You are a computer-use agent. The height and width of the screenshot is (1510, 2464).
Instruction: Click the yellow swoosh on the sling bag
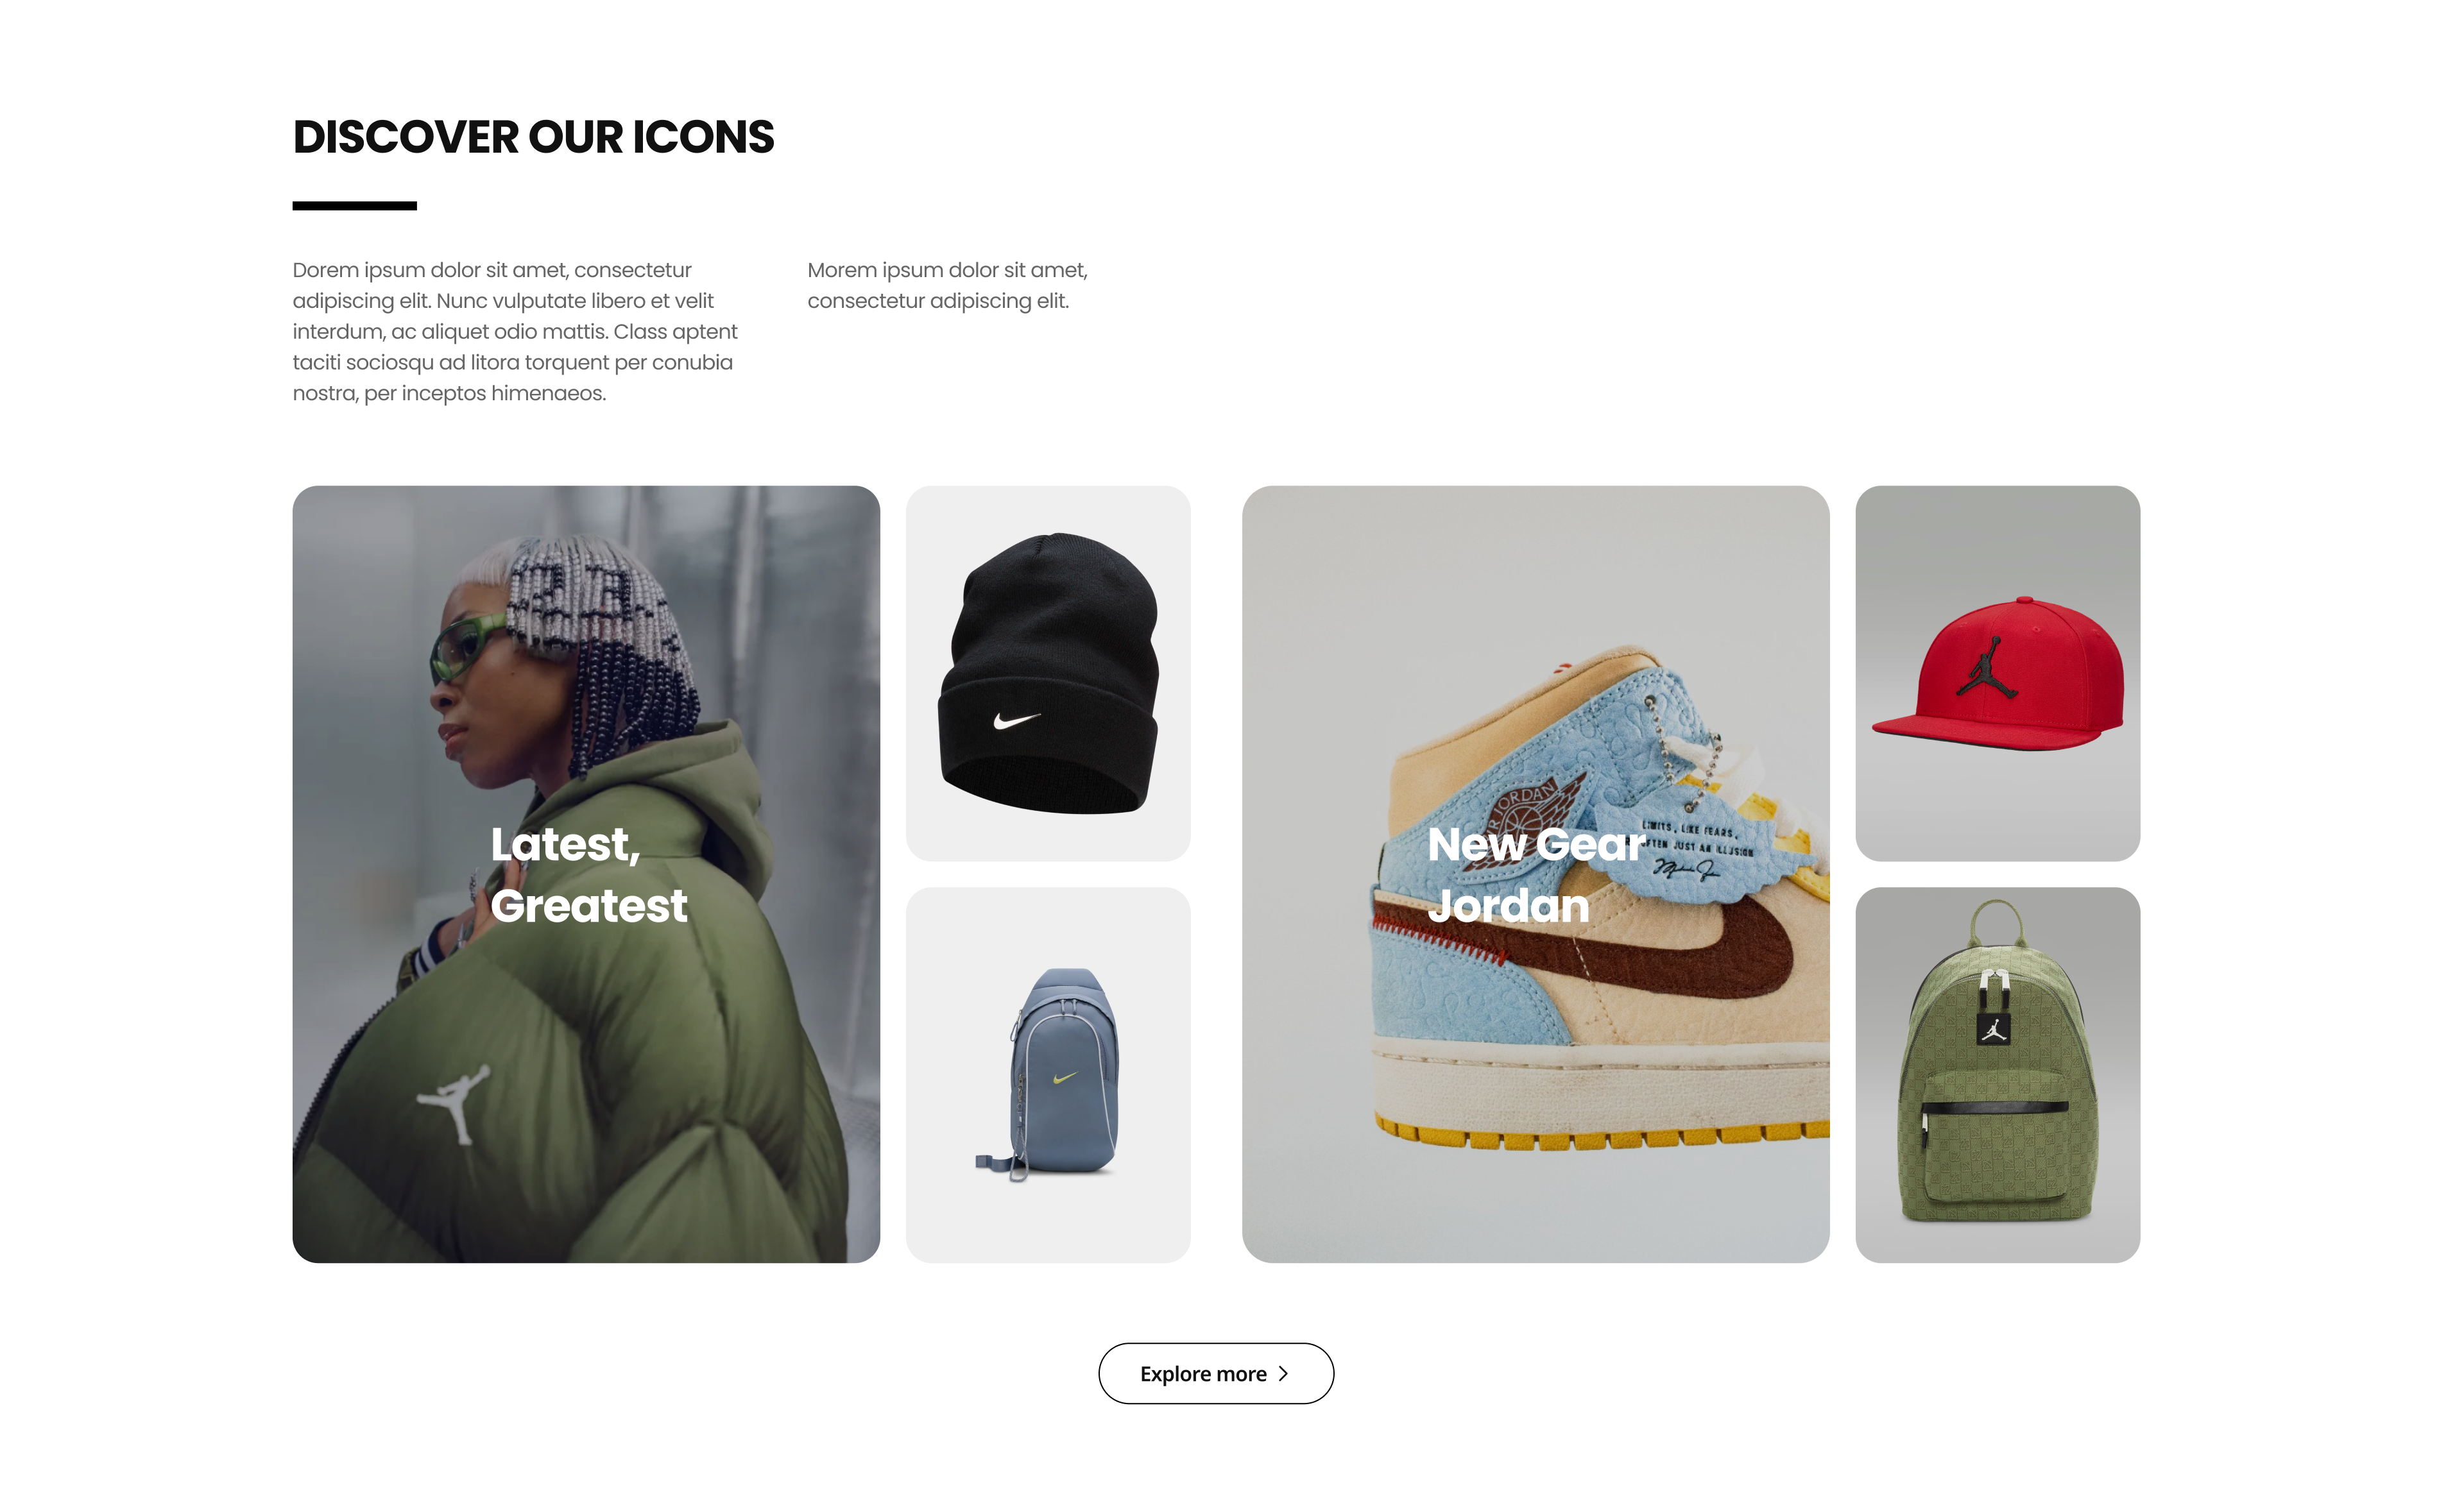(1064, 1077)
